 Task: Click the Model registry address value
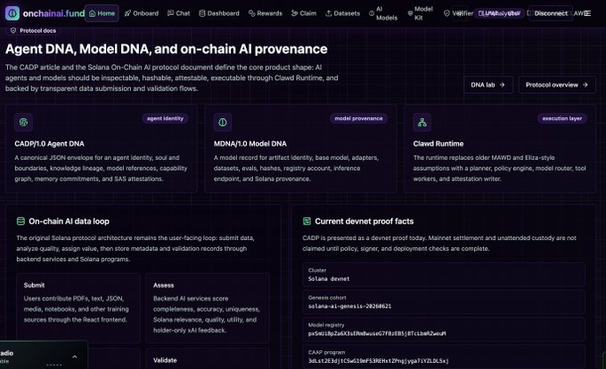point(377,333)
